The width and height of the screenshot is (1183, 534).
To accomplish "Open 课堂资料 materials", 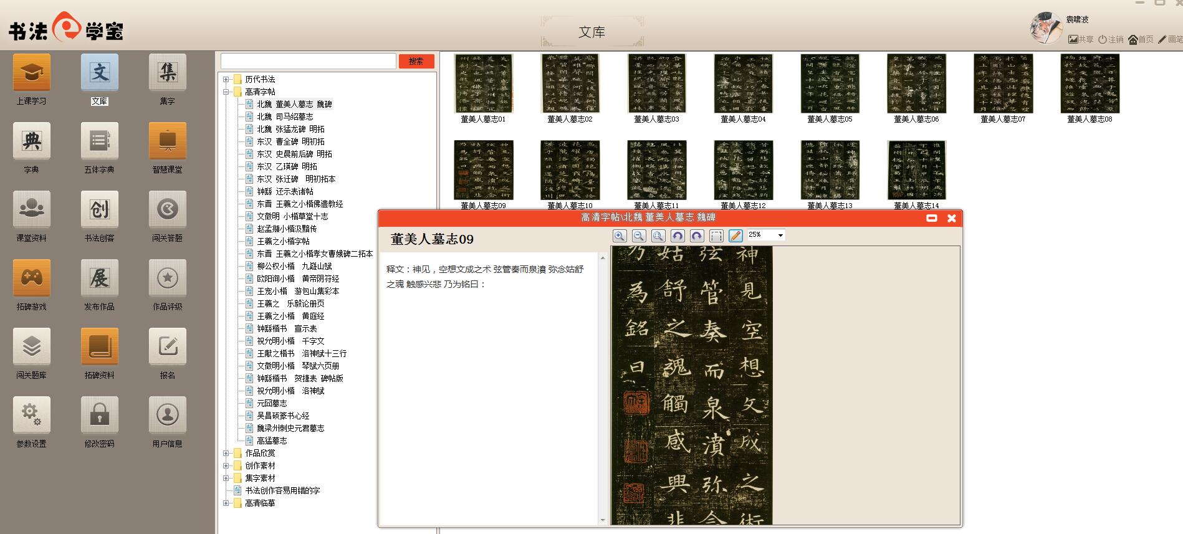I will 31,210.
